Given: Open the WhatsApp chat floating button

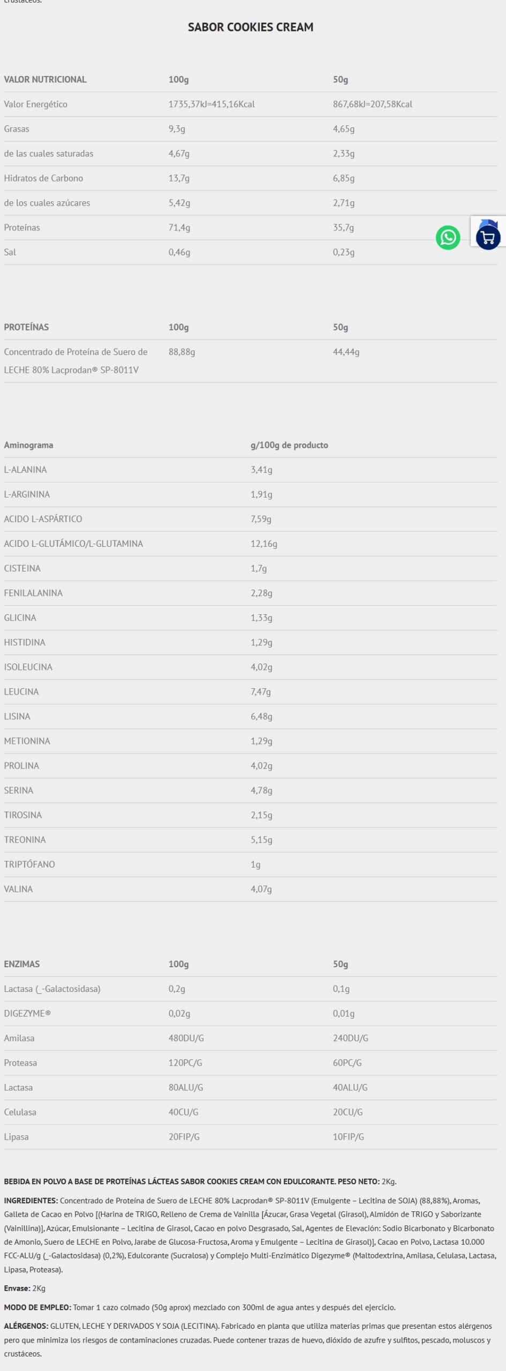Looking at the screenshot, I should coord(448,237).
